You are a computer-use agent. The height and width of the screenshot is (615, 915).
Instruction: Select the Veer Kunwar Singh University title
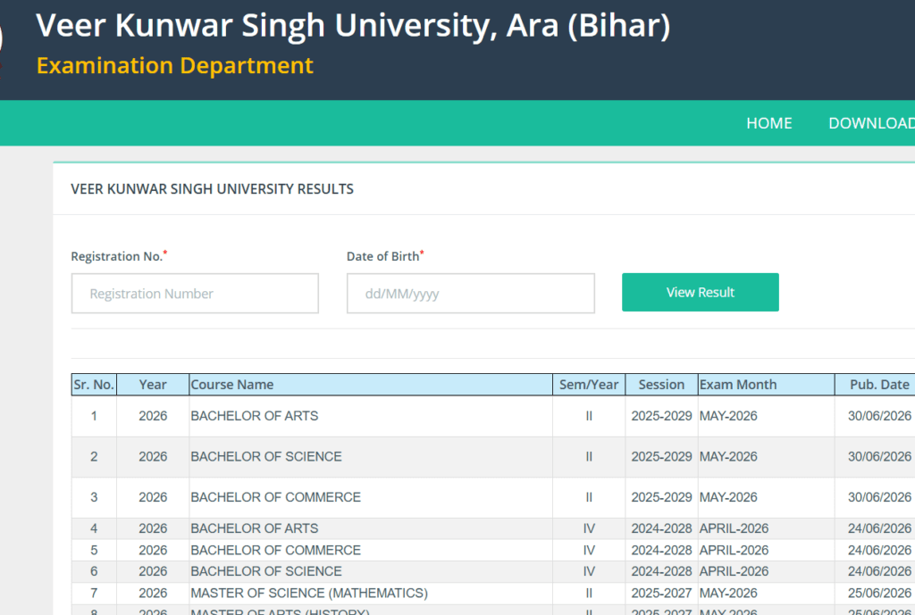click(353, 26)
